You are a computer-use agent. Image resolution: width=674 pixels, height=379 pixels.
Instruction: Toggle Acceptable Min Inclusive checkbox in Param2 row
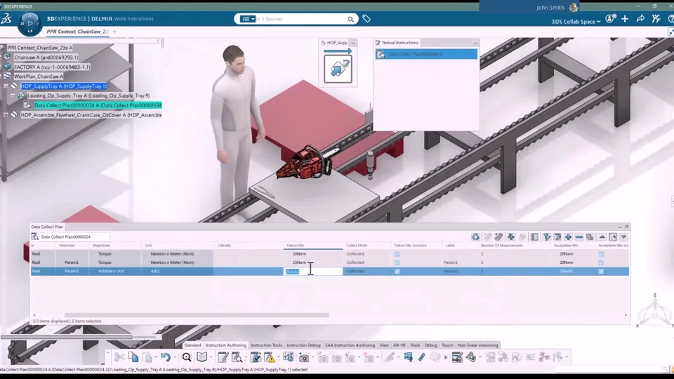pyautogui.click(x=601, y=272)
